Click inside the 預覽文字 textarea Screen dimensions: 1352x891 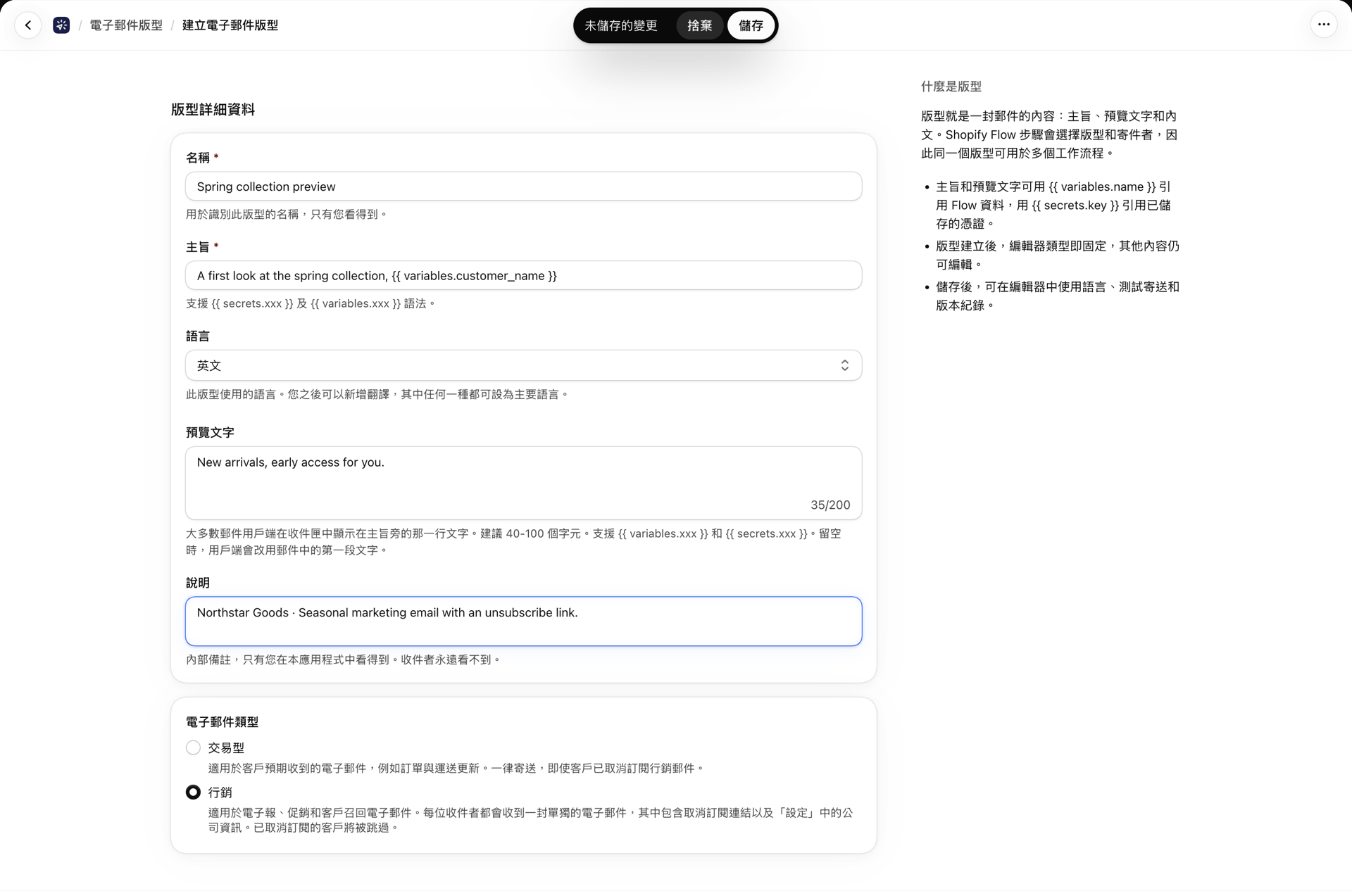tap(523, 483)
